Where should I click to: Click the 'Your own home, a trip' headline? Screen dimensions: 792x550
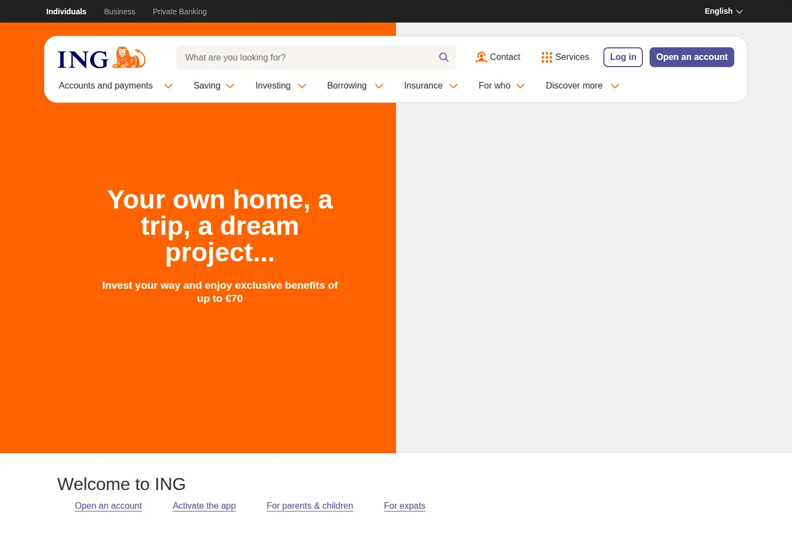click(x=220, y=226)
